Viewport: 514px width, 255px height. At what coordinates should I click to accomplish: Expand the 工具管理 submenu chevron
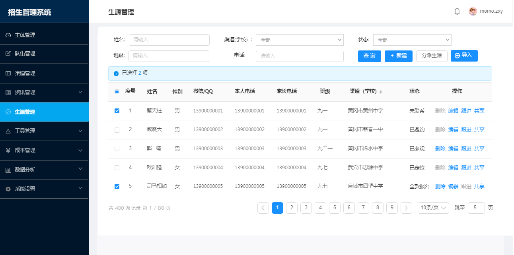point(80,131)
